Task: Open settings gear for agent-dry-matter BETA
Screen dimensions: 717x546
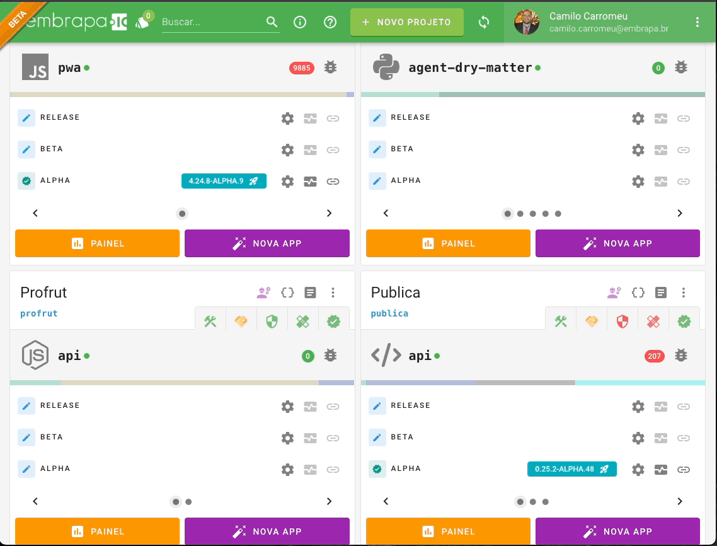Action: 638,150
